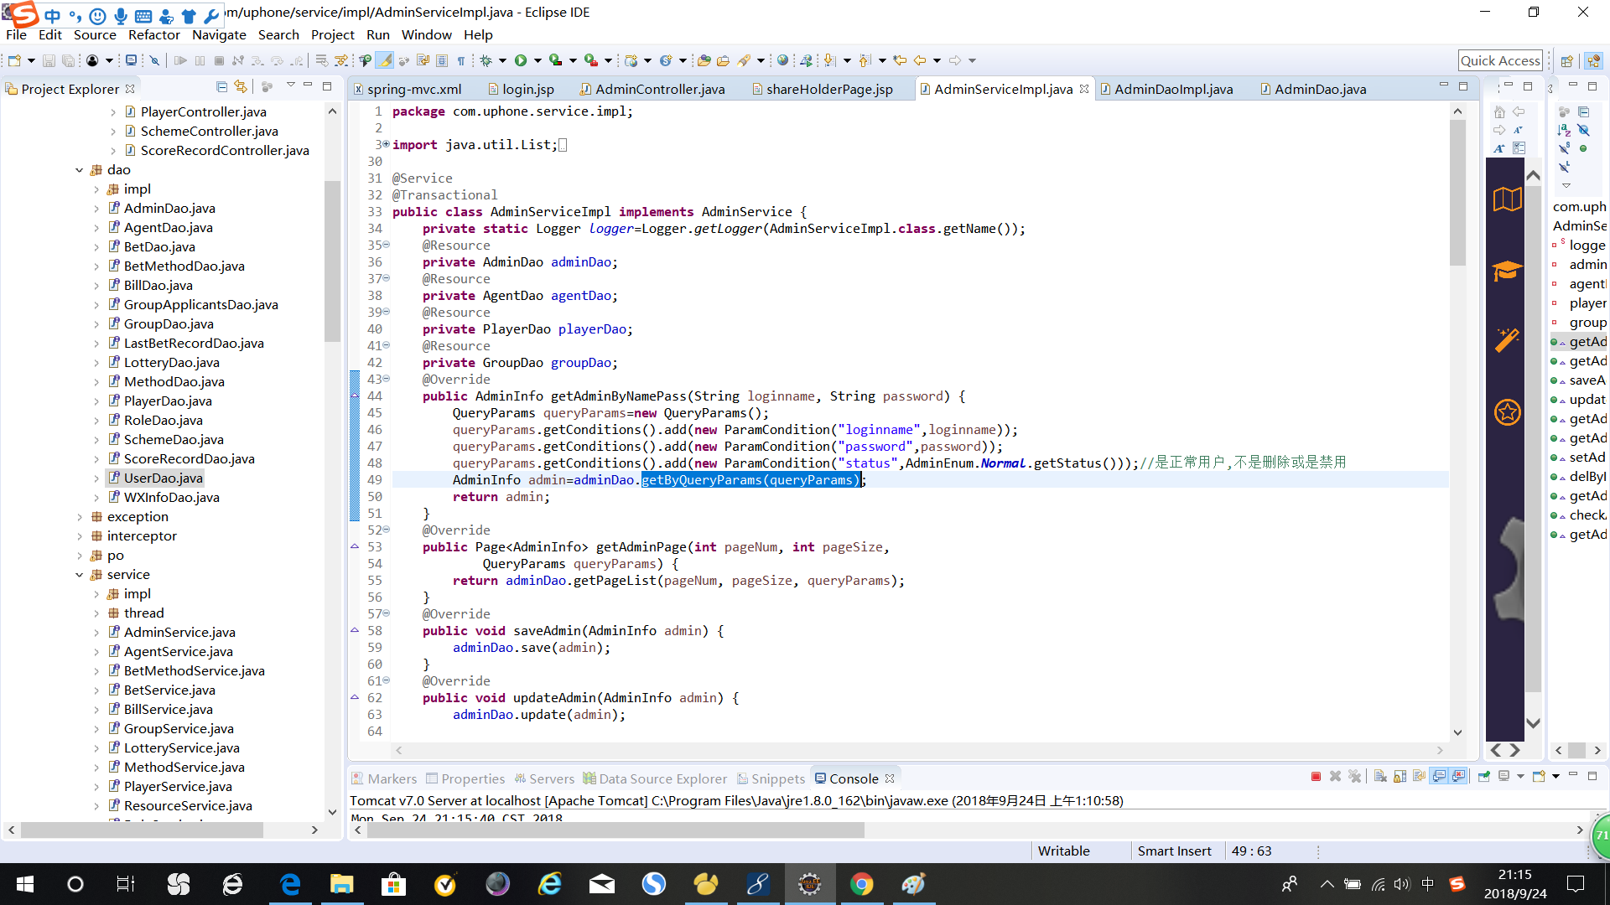Open the Data Source Explorer tab
This screenshot has height=905, width=1610.
pos(655,778)
